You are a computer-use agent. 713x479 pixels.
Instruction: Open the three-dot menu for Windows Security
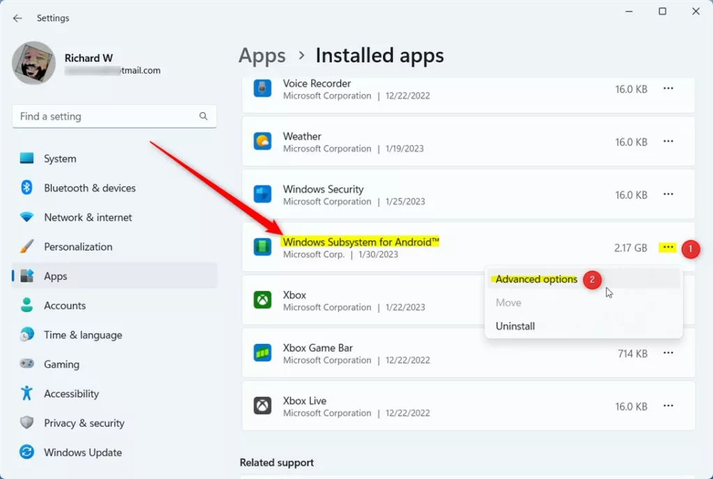point(668,195)
